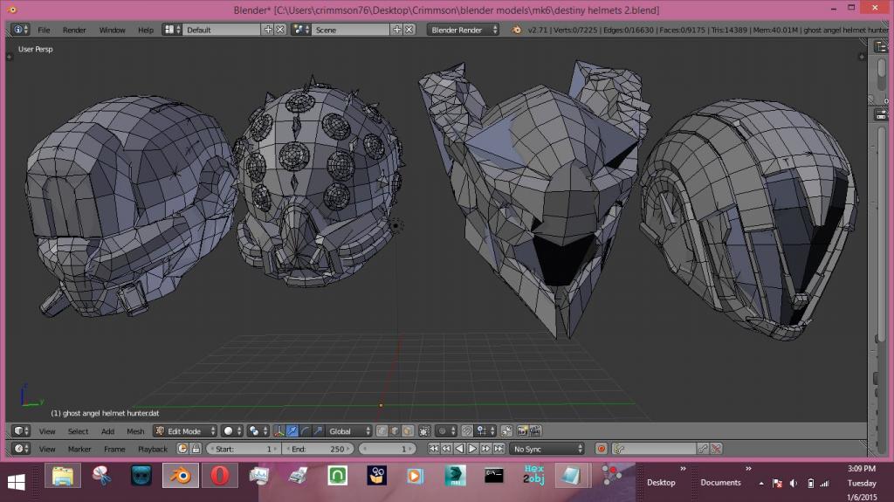894x502 pixels.
Task: Open the snap element type selector
Action: click(485, 430)
